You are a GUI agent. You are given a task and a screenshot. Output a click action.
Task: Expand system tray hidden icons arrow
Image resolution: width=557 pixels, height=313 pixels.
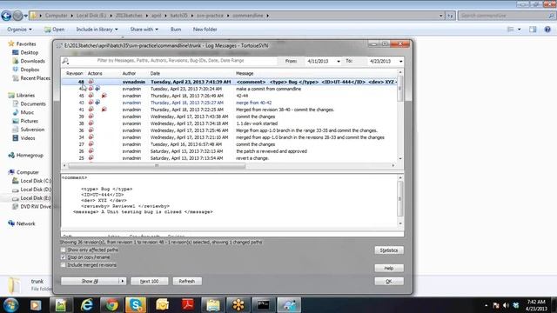[486, 305]
